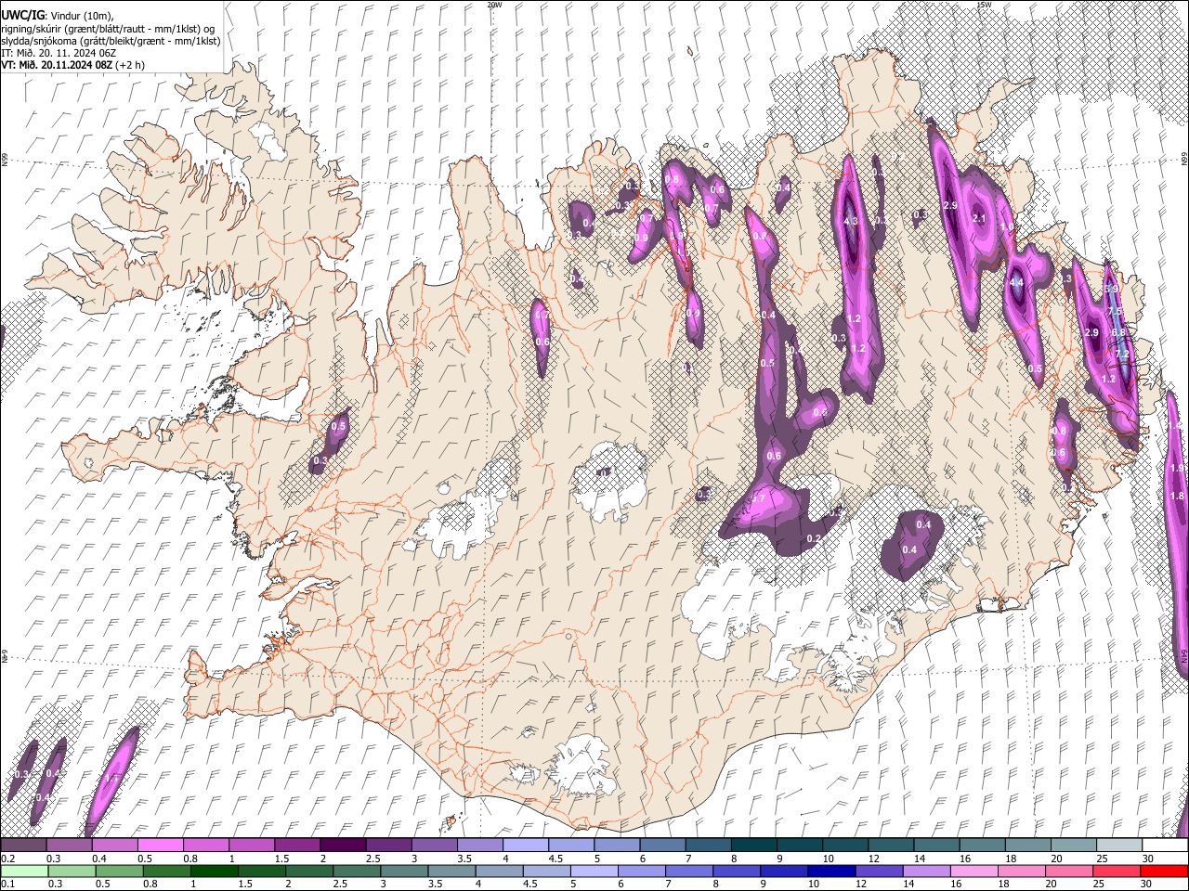Click the '20W' longitude label
The height and width of the screenshot is (891, 1189).
tap(494, 5)
